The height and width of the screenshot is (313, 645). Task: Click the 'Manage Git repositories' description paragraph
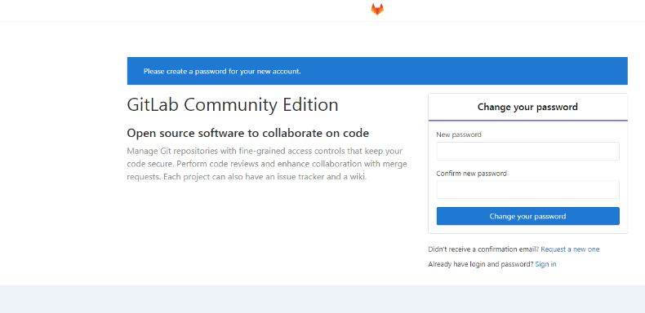(x=267, y=165)
